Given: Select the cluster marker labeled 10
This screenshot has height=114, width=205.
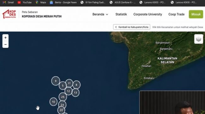Looking at the screenshot, I should (x=54, y=102).
